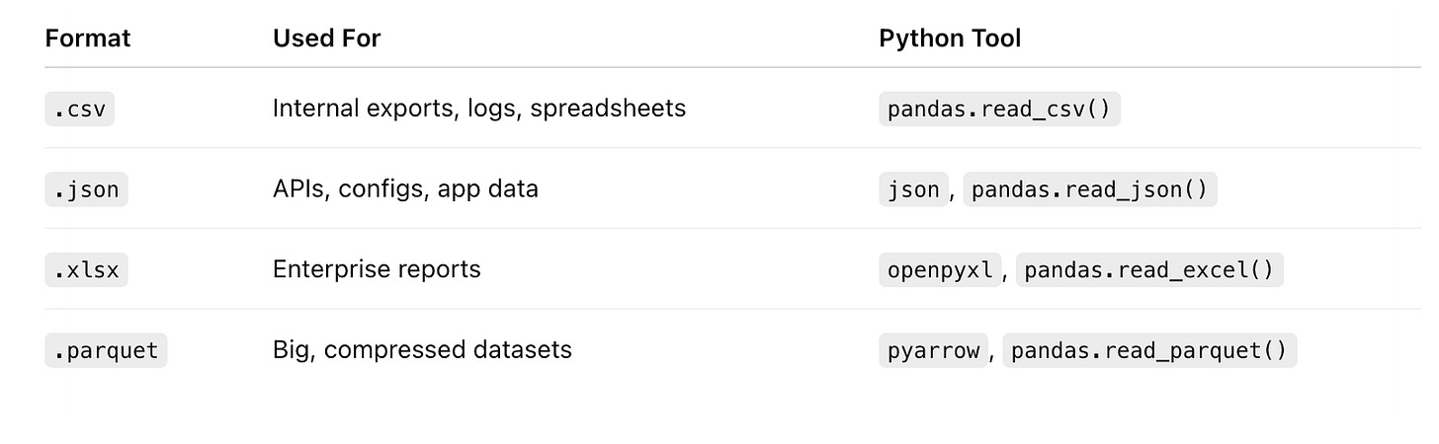This screenshot has width=1439, height=444.
Task: Select the .xlsx format code chip
Action: tap(86, 269)
